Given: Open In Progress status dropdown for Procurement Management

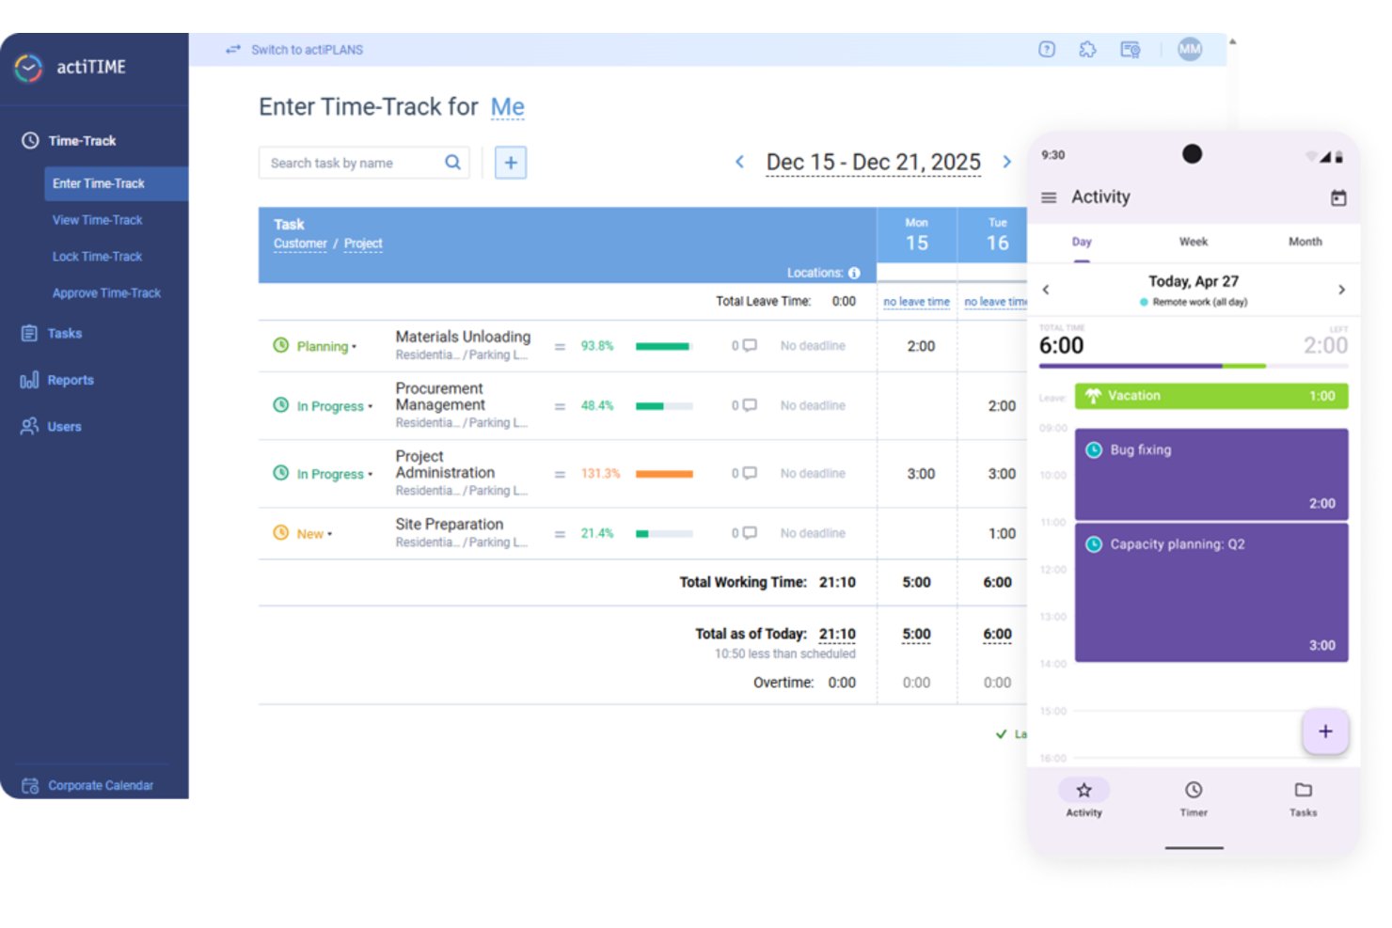Looking at the screenshot, I should 335,406.
